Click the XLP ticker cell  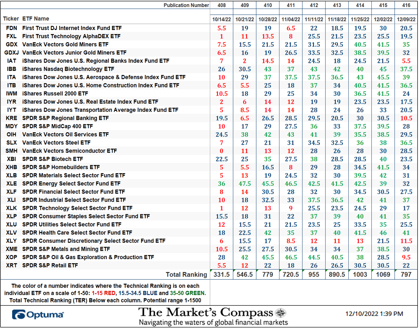[x=11, y=216]
